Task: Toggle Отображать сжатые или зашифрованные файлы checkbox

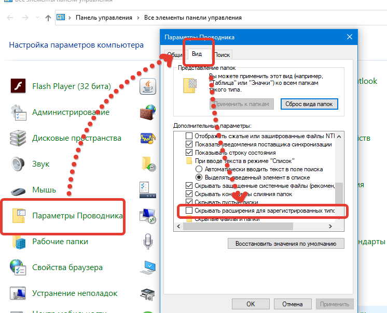Action: click(x=189, y=136)
